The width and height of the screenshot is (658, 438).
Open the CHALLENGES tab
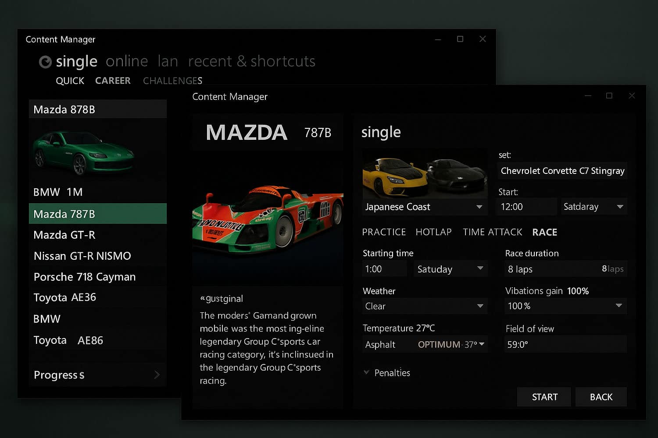coord(172,81)
